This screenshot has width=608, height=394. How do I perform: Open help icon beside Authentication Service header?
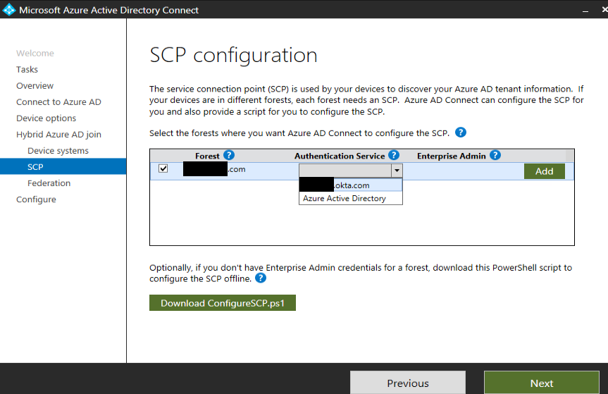394,156
